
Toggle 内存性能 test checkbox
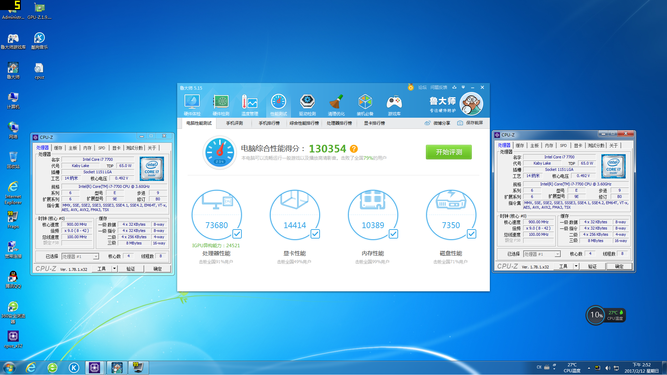point(394,234)
